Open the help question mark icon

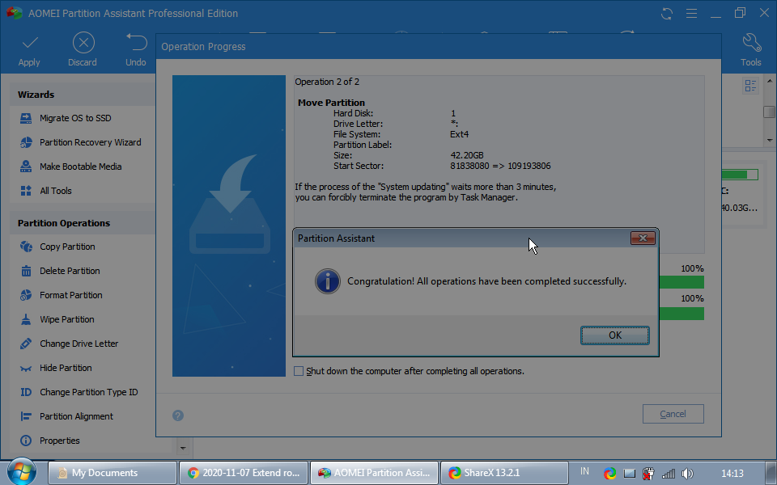(x=178, y=415)
